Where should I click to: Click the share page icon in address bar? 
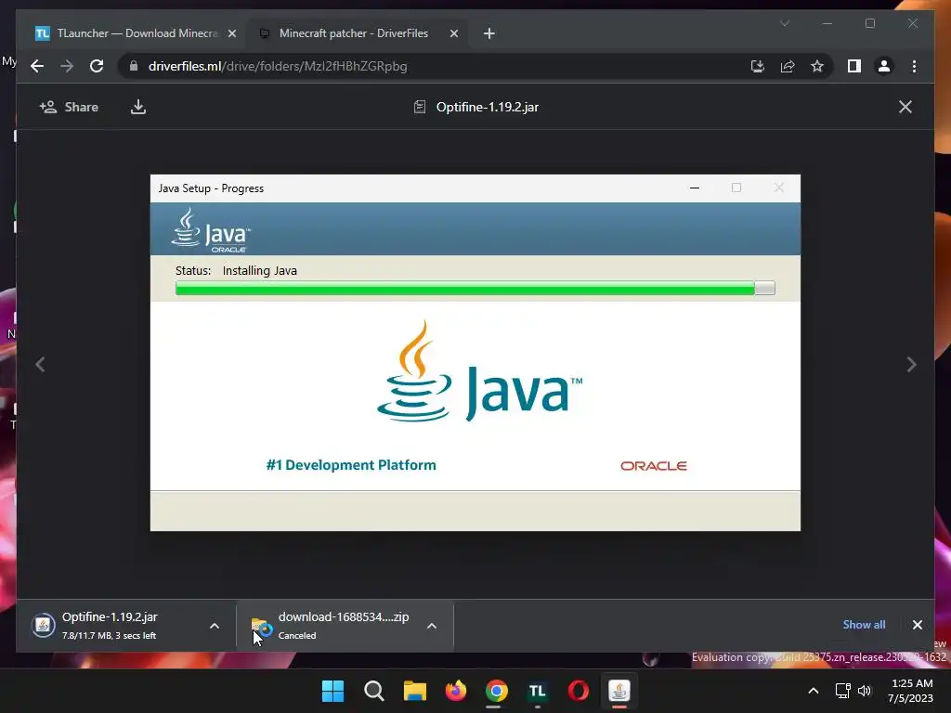pyautogui.click(x=788, y=66)
